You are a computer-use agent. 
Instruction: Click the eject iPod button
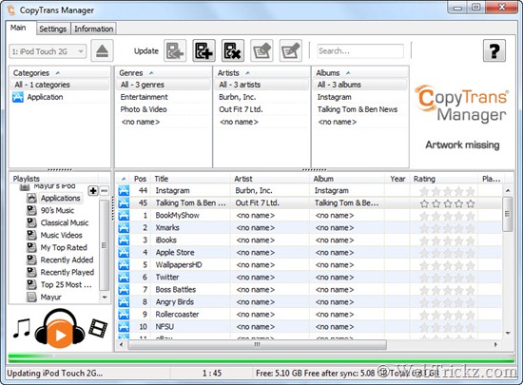[x=102, y=51]
